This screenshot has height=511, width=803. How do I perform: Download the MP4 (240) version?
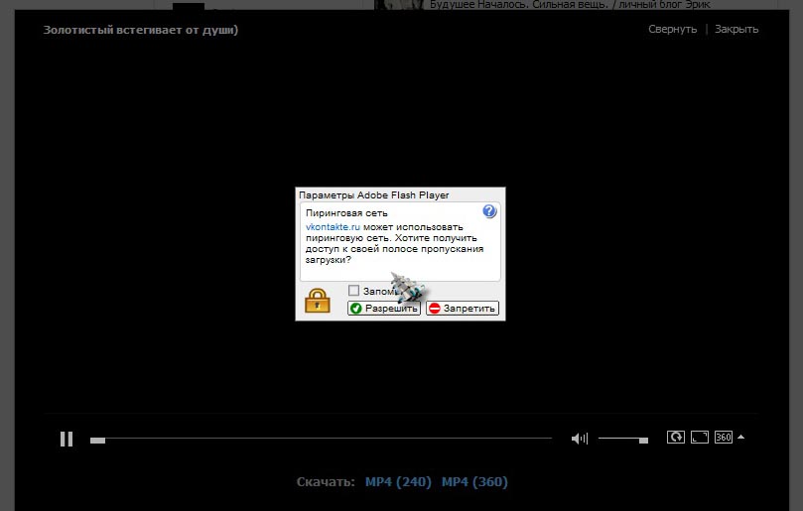tap(397, 482)
